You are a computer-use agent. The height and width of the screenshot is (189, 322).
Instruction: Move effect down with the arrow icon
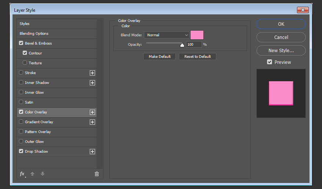[x=42, y=174]
